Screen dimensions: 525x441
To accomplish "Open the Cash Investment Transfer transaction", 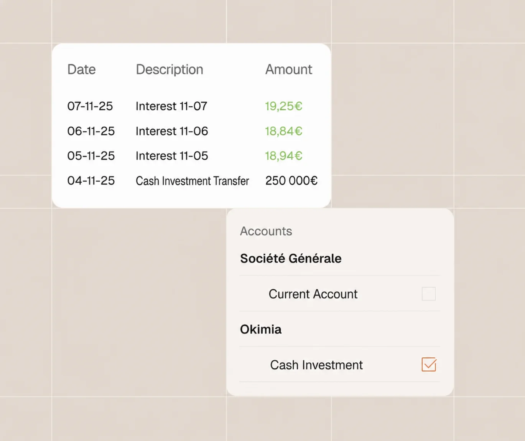I will tap(192, 181).
